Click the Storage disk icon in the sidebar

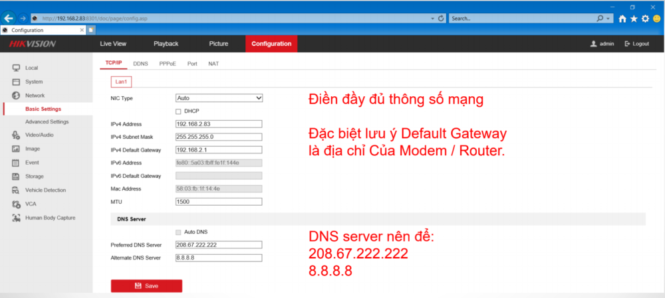point(16,177)
